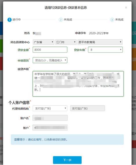Click the 姓名 label

(27, 33)
